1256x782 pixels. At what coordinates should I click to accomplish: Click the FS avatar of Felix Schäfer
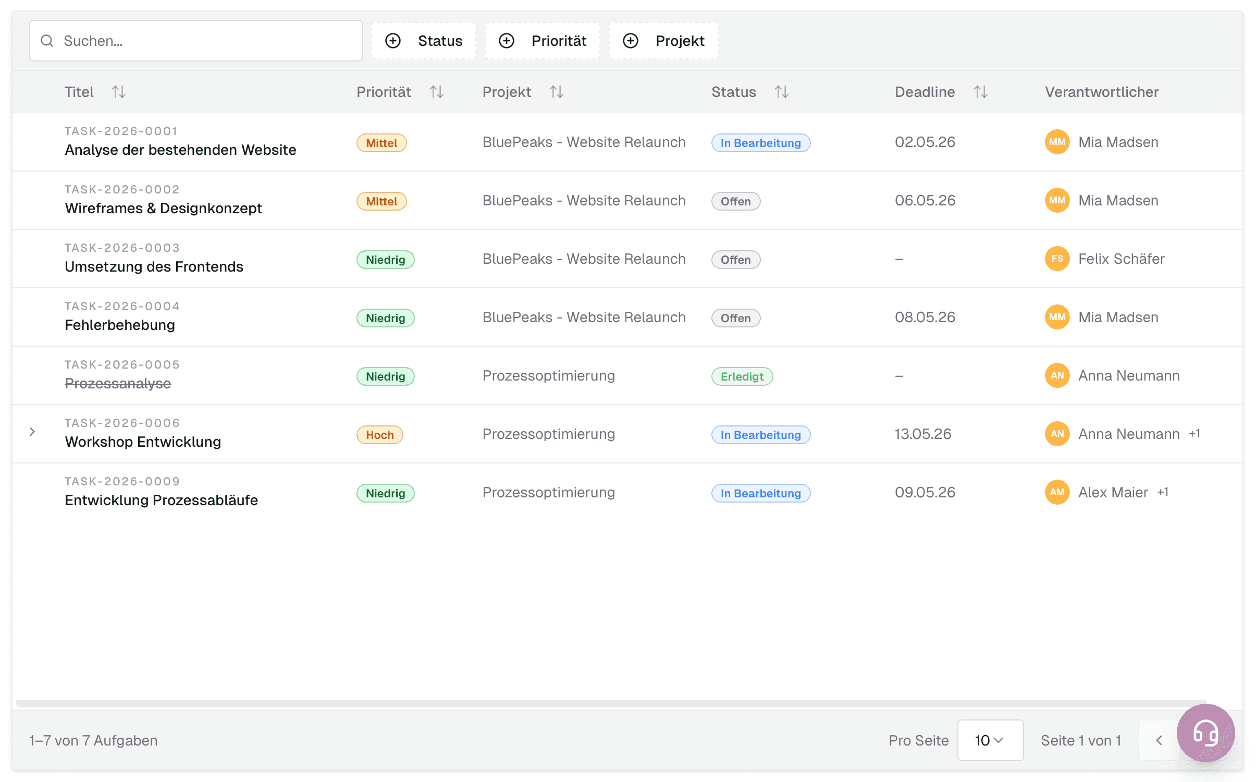(x=1057, y=259)
